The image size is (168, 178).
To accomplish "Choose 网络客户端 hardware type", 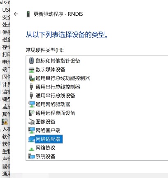I will pos(48,130).
